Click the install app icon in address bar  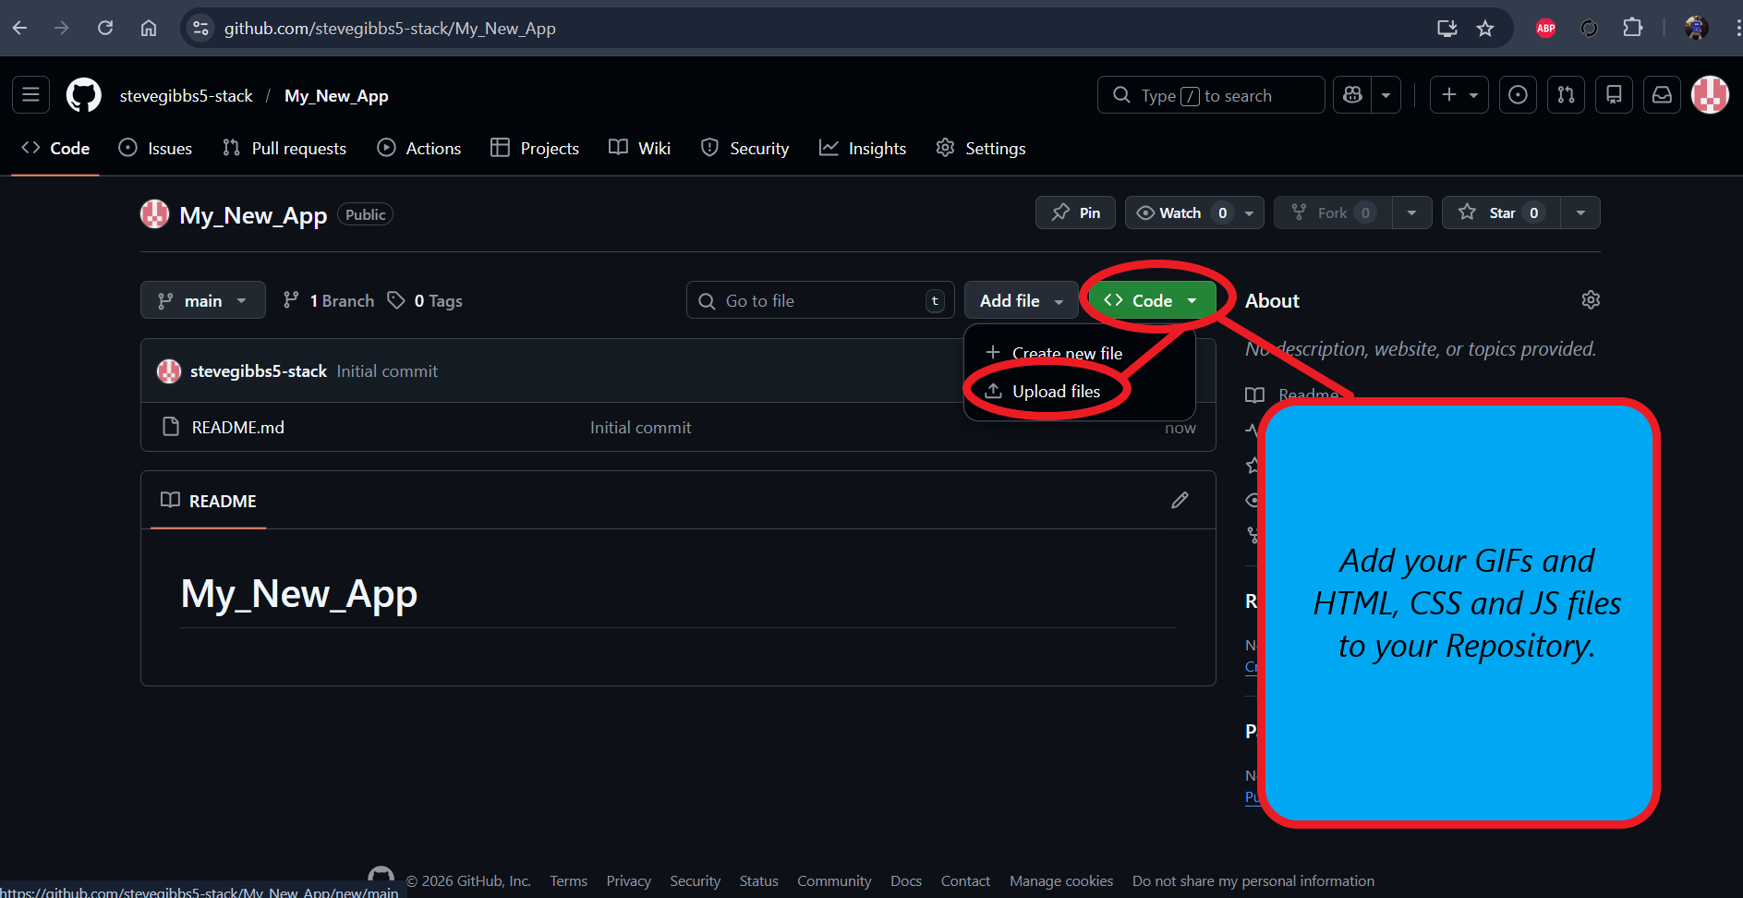(1447, 29)
